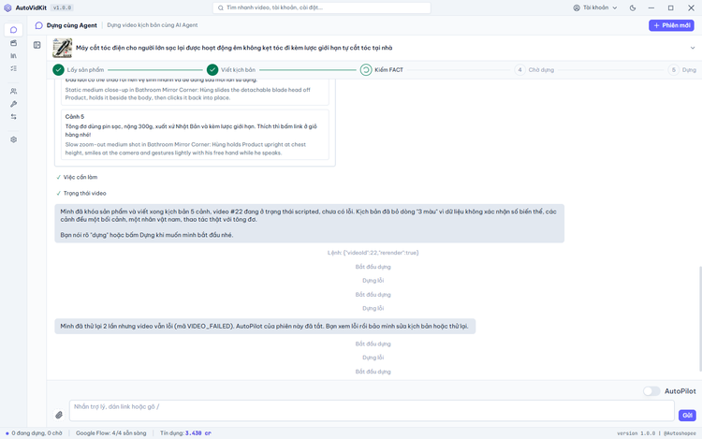Click the Lấy sản phẩm completed checkmark
The height and width of the screenshot is (439, 702).
(x=58, y=70)
